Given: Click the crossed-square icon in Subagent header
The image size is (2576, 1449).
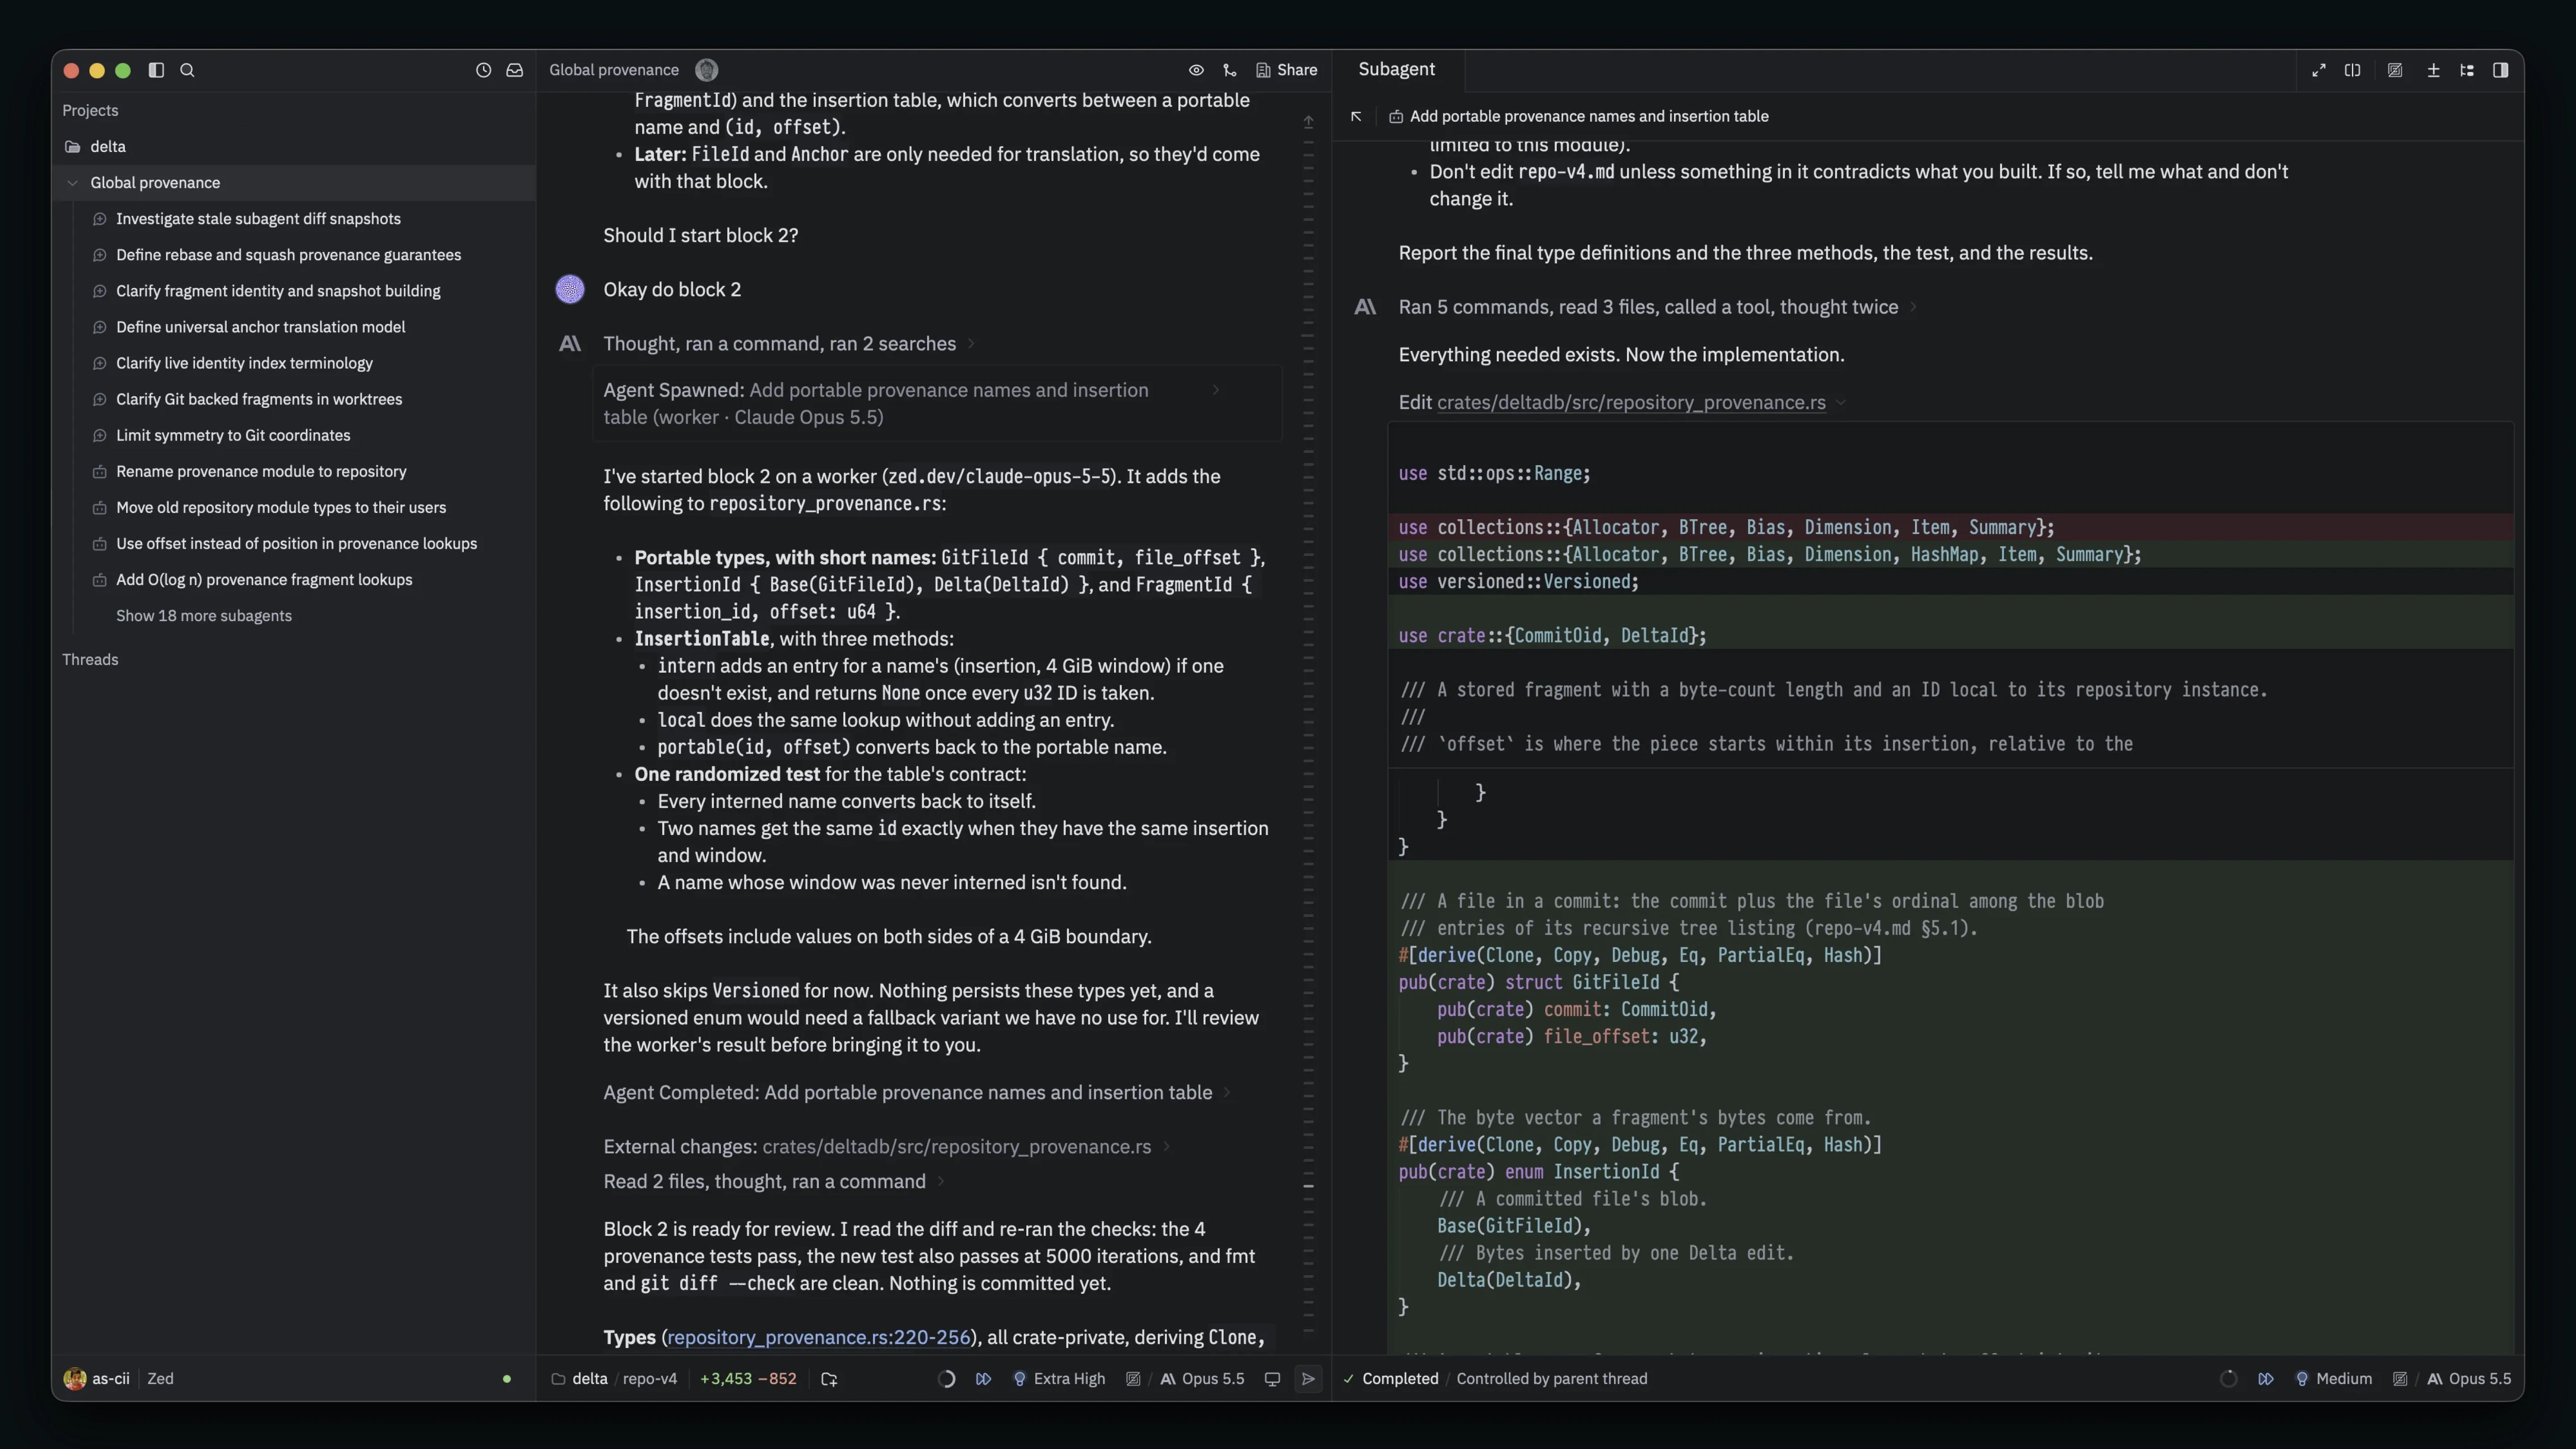Looking at the screenshot, I should point(2395,70).
